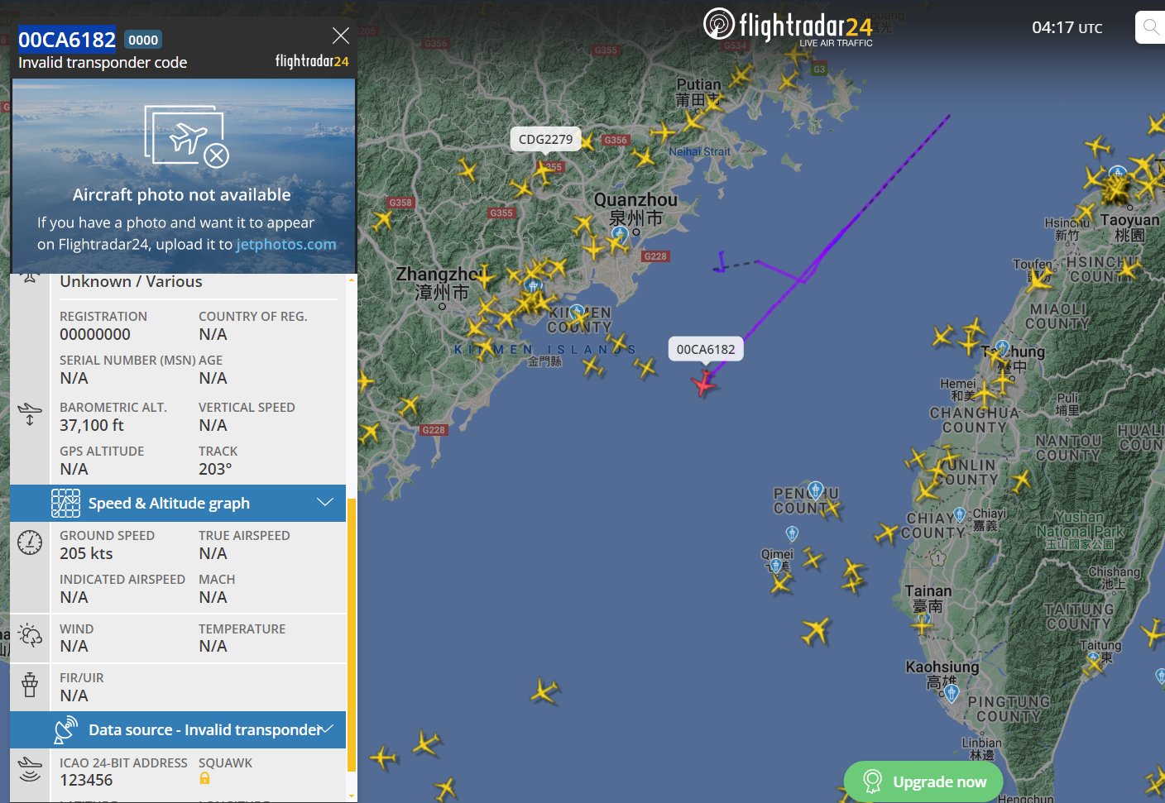The image size is (1165, 803).
Task: Expand the Speed & Altitude graph section
Action: pos(178,503)
